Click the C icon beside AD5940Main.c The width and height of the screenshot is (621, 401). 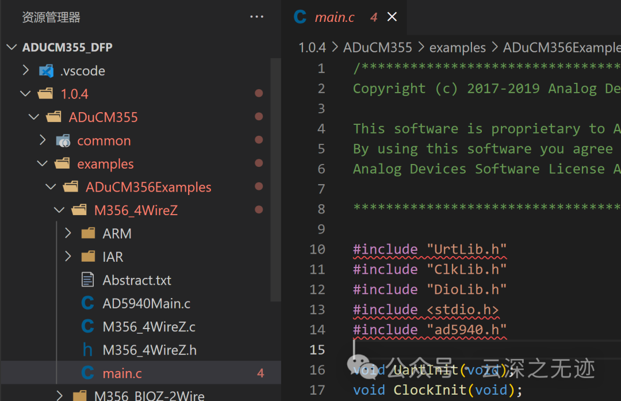(x=87, y=304)
